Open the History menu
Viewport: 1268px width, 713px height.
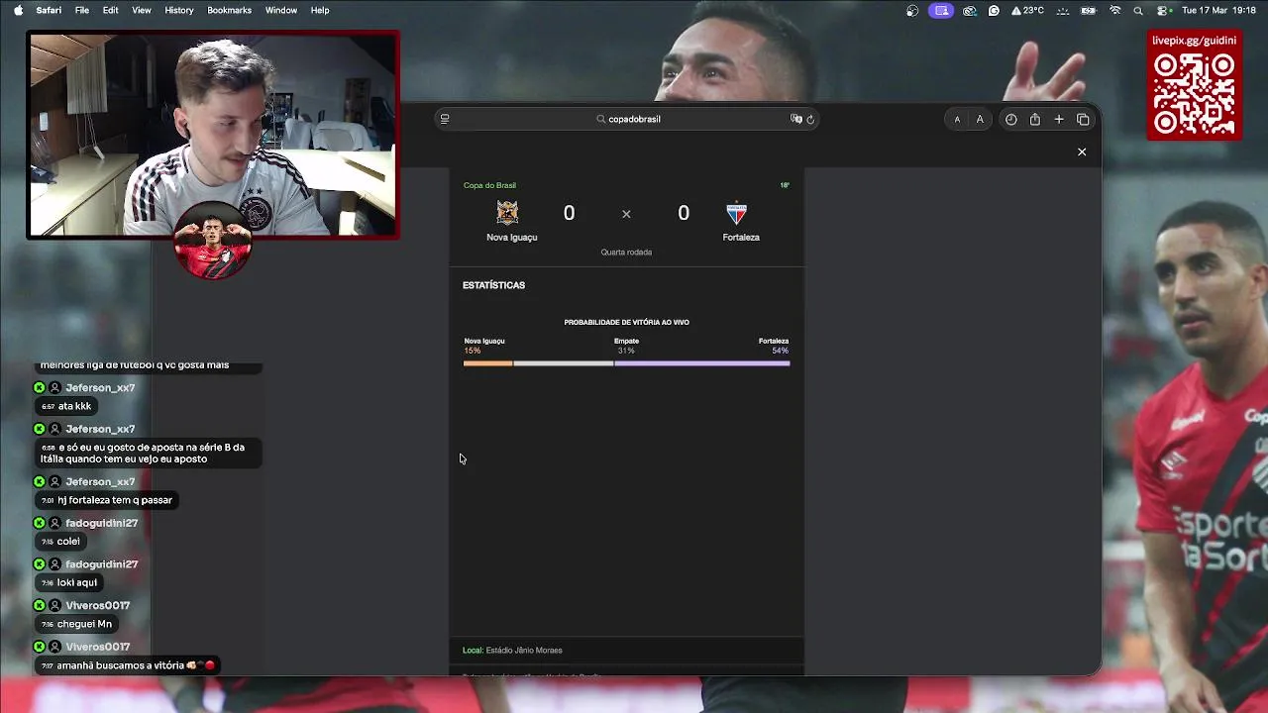coord(179,10)
